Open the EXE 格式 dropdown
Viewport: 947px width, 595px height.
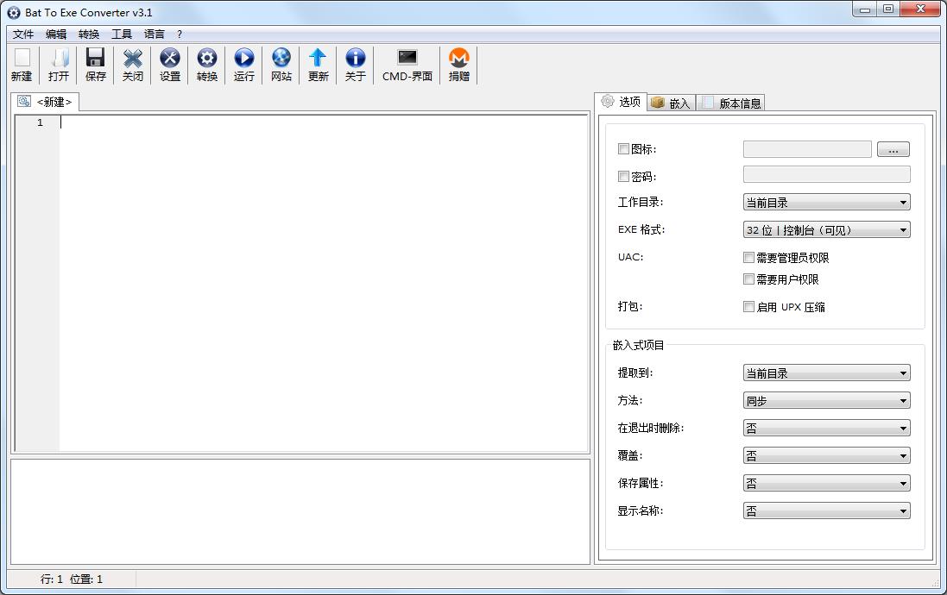click(x=826, y=230)
